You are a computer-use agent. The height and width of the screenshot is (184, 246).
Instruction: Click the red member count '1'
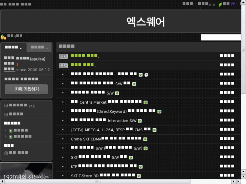point(17,64)
